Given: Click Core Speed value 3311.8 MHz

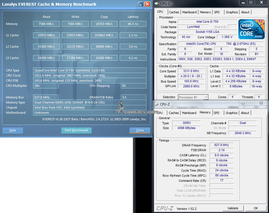Looking at the screenshot, I should [191, 71].
